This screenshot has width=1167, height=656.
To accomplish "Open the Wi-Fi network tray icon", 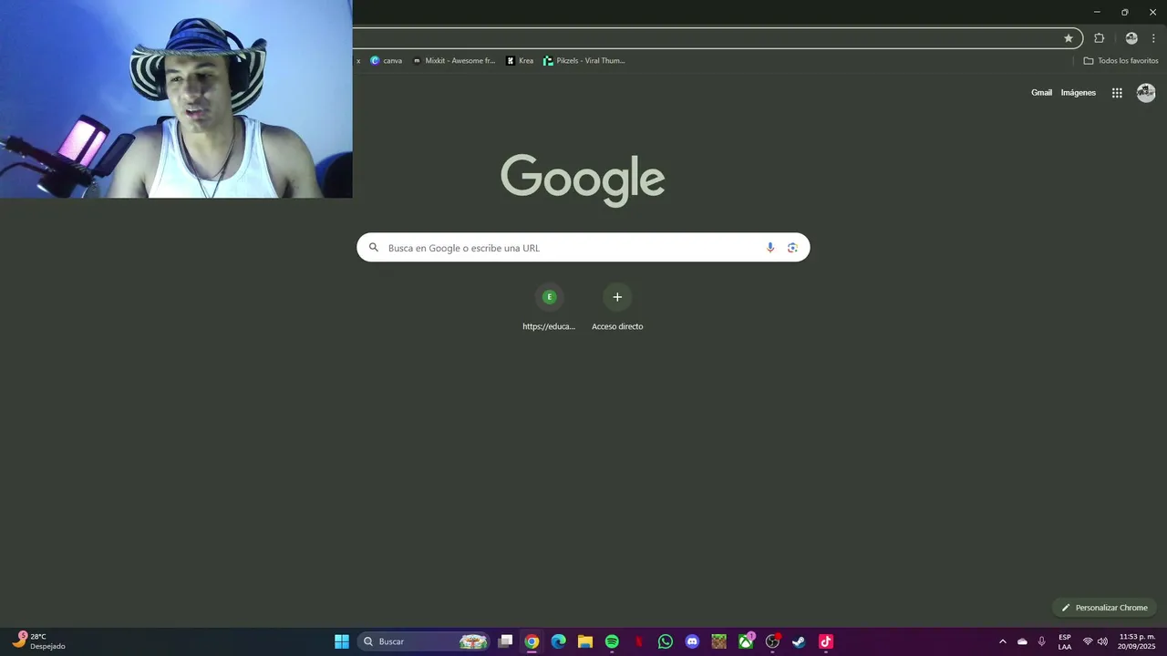I will coord(1088,641).
